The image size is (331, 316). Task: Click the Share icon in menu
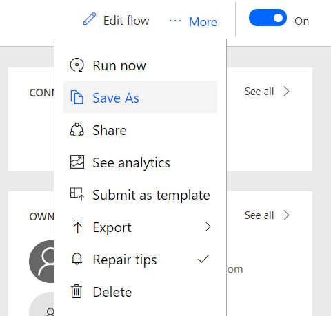coord(77,129)
